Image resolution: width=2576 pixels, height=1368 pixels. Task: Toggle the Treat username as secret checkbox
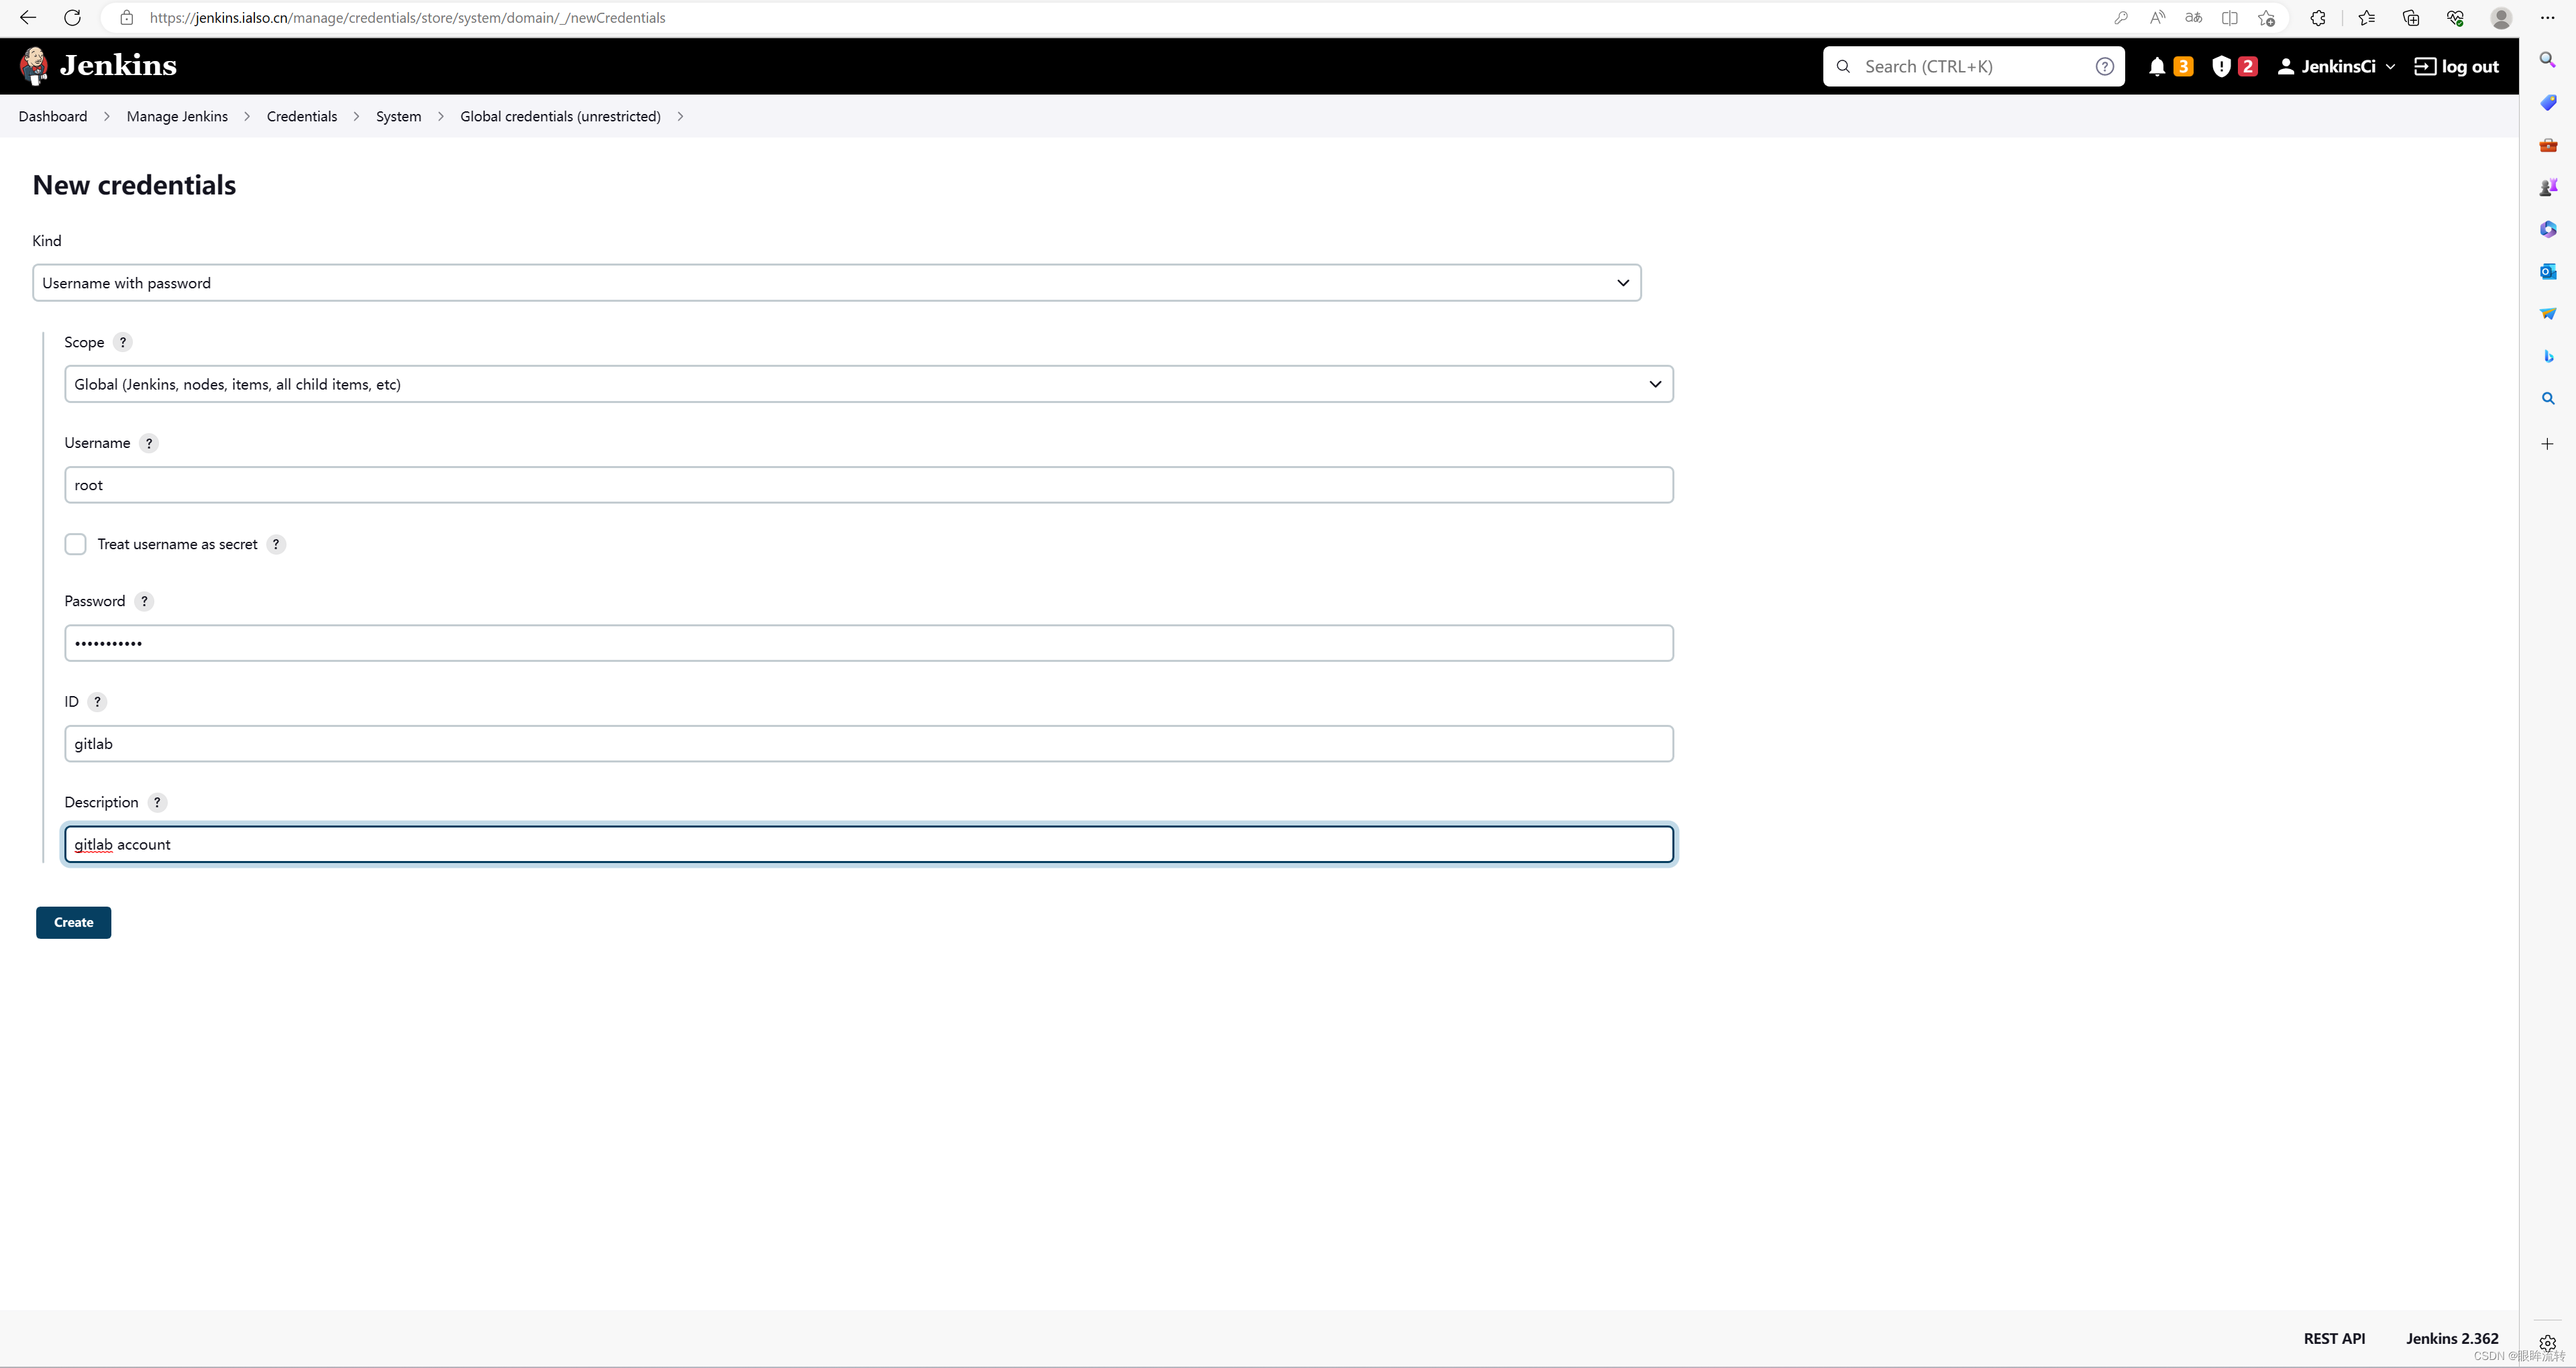point(75,543)
